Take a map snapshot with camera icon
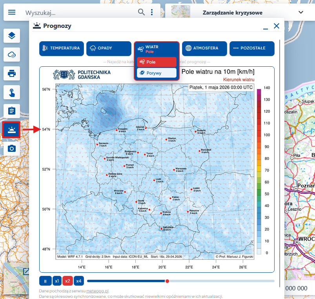This screenshot has height=299, width=315. tap(12, 148)
